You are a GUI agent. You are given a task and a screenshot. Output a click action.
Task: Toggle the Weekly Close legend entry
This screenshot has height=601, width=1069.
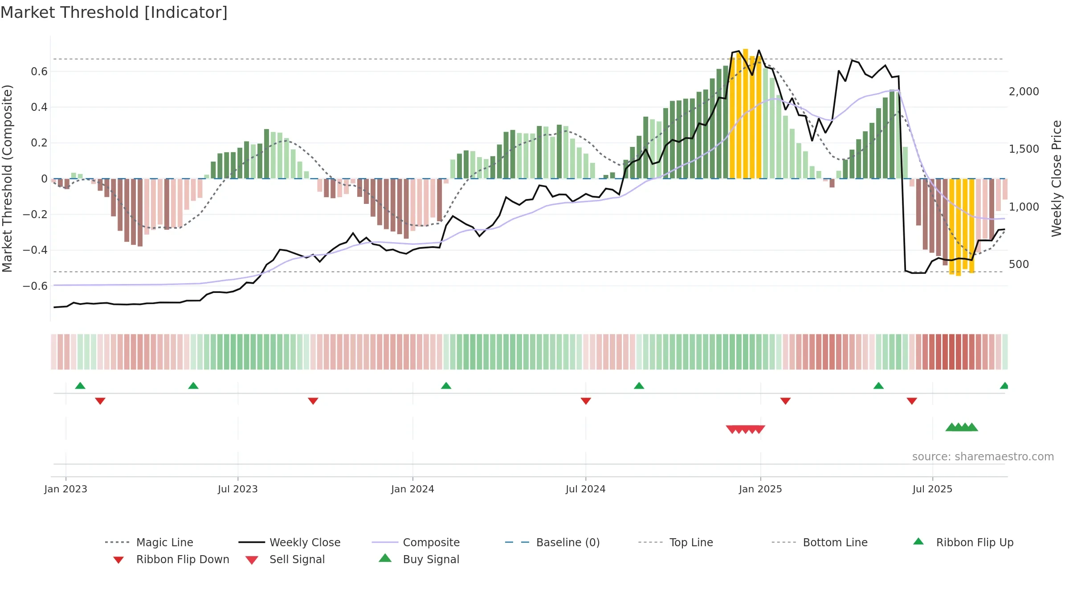[290, 542]
